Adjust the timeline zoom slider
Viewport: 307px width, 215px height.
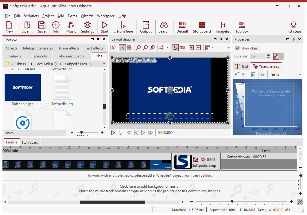232,201
